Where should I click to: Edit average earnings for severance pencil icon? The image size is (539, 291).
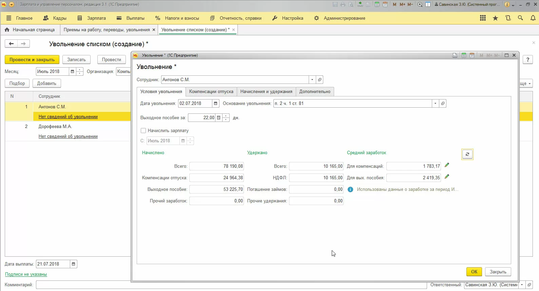tap(447, 177)
